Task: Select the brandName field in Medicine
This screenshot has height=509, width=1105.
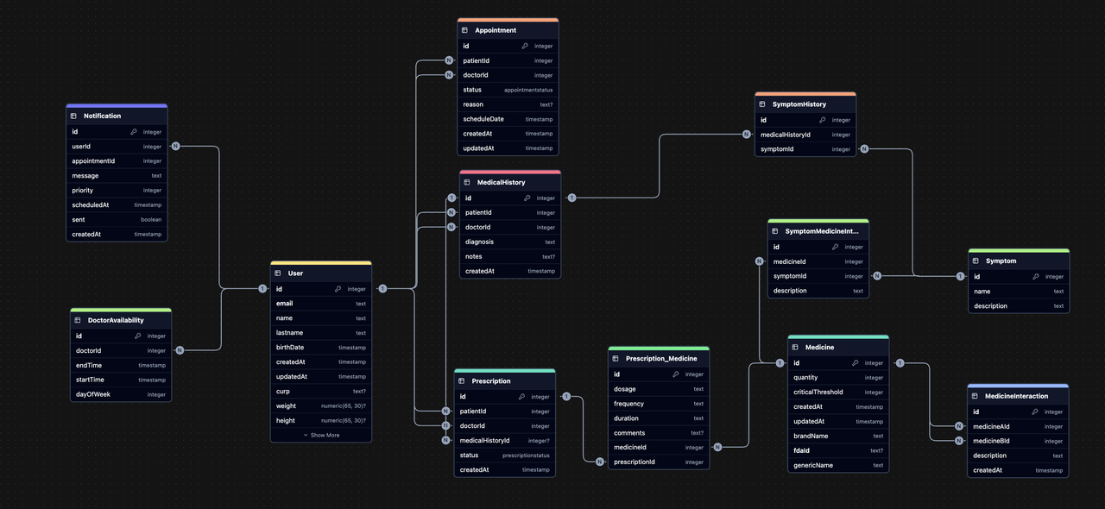Action: point(838,436)
